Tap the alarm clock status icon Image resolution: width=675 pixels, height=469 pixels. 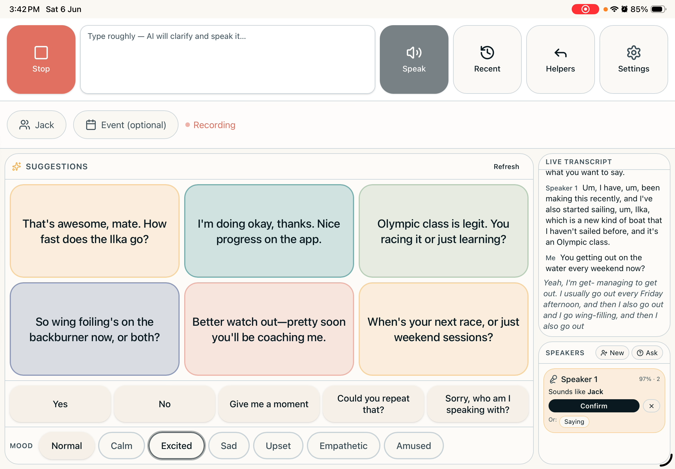624,9
